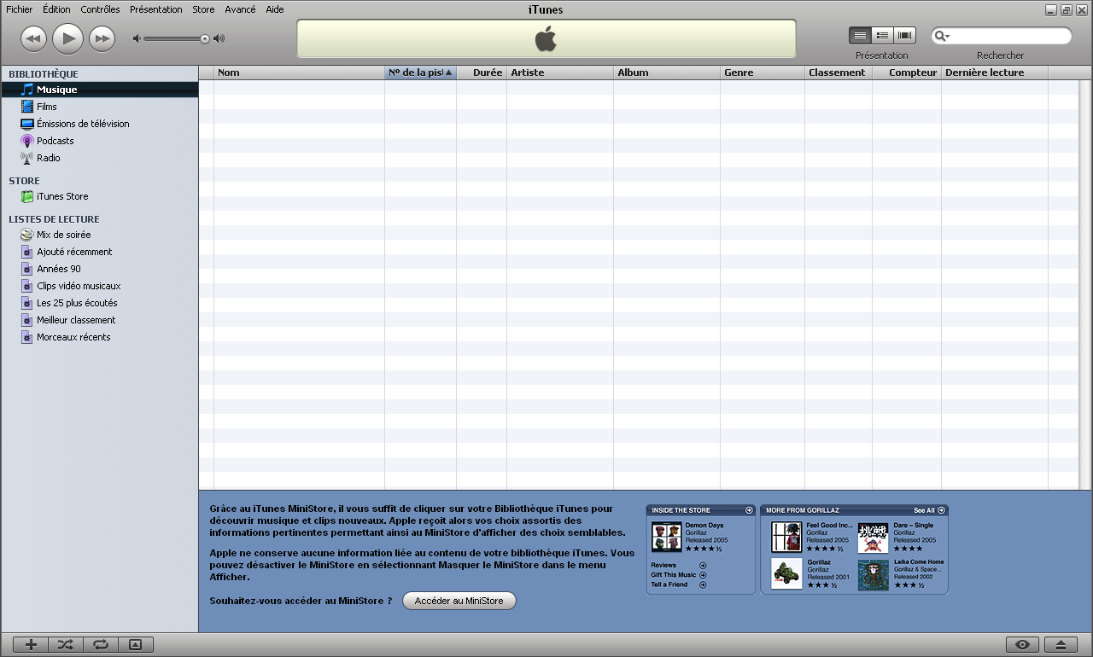Image resolution: width=1093 pixels, height=657 pixels.
Task: Click the Apple logo status display
Action: (x=546, y=38)
